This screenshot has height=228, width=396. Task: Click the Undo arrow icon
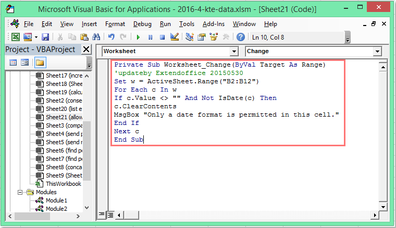111,37
